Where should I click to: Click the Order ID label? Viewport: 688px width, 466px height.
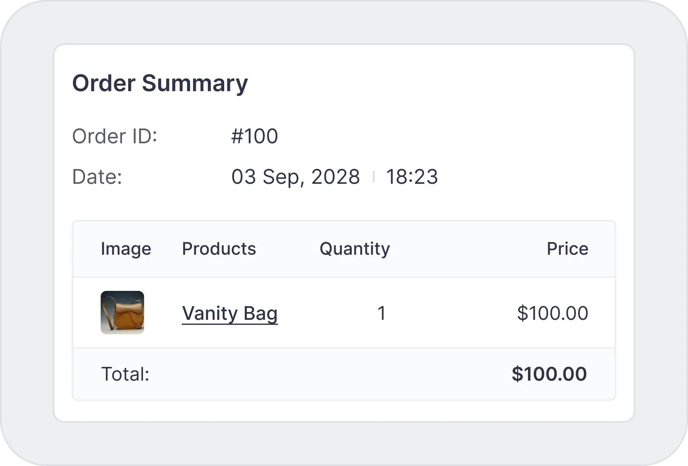click(115, 136)
